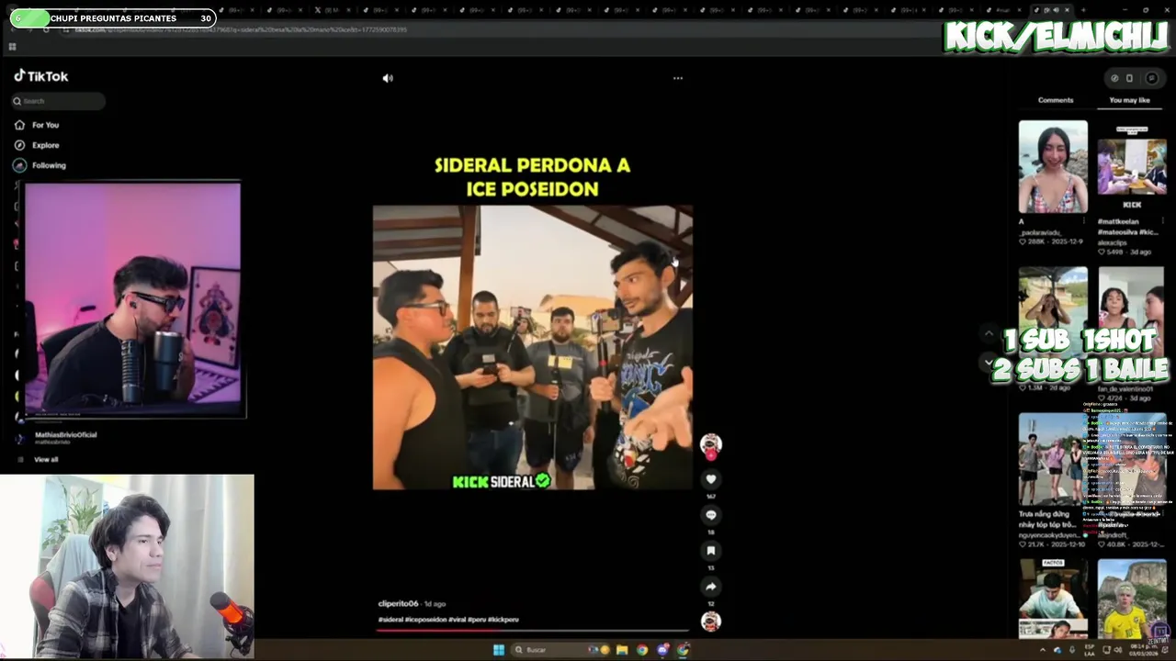Viewport: 1176px width, 661px height.
Task: Show hidden icons in the system tray
Action: [1043, 650]
